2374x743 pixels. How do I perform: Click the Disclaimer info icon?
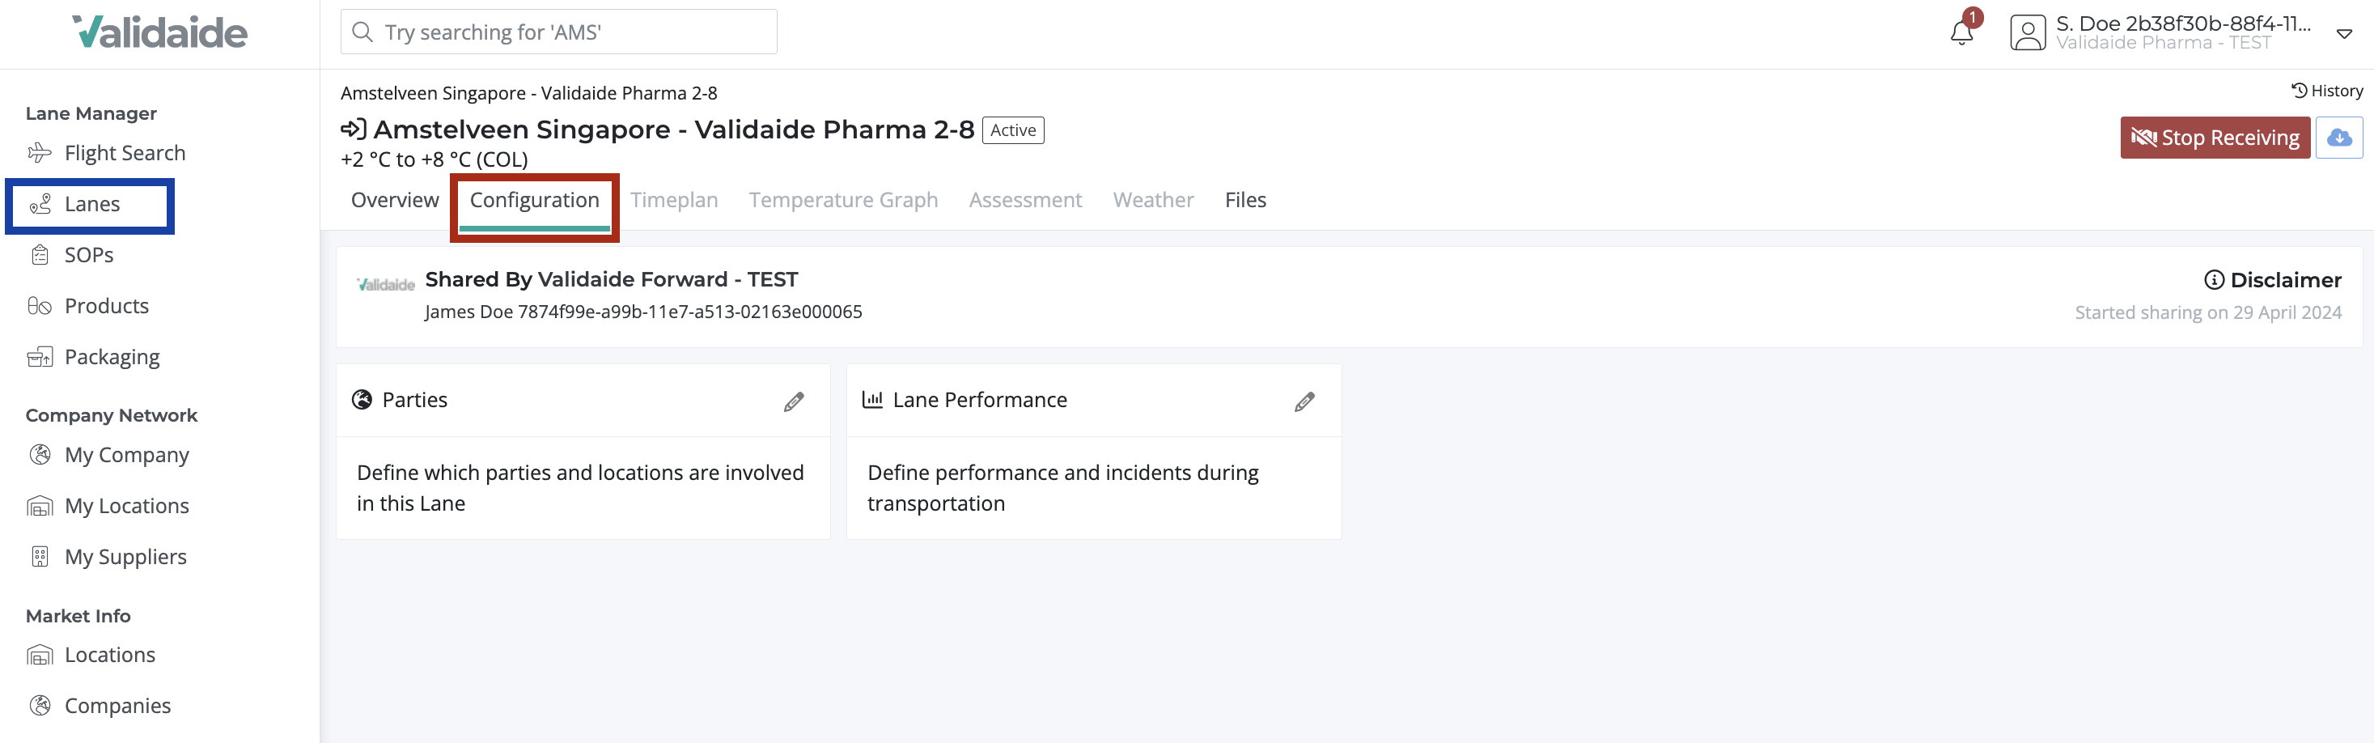[x=2214, y=280]
